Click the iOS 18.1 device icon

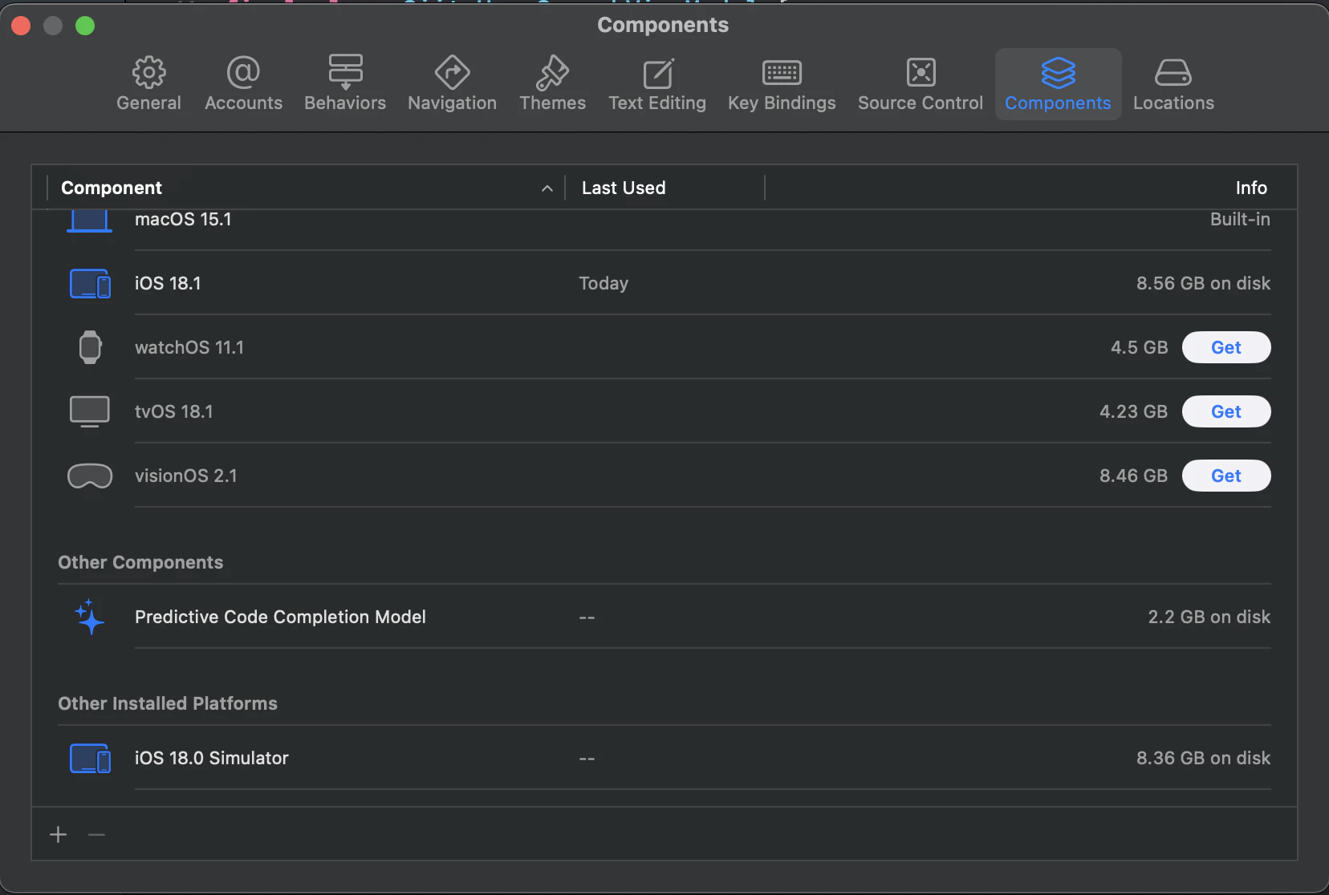(x=90, y=283)
